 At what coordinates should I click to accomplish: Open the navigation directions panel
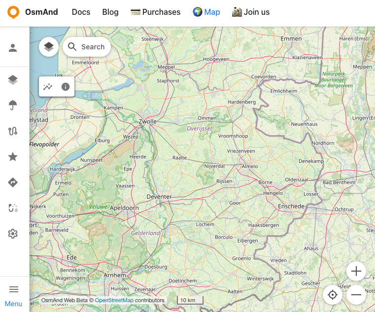click(x=13, y=182)
